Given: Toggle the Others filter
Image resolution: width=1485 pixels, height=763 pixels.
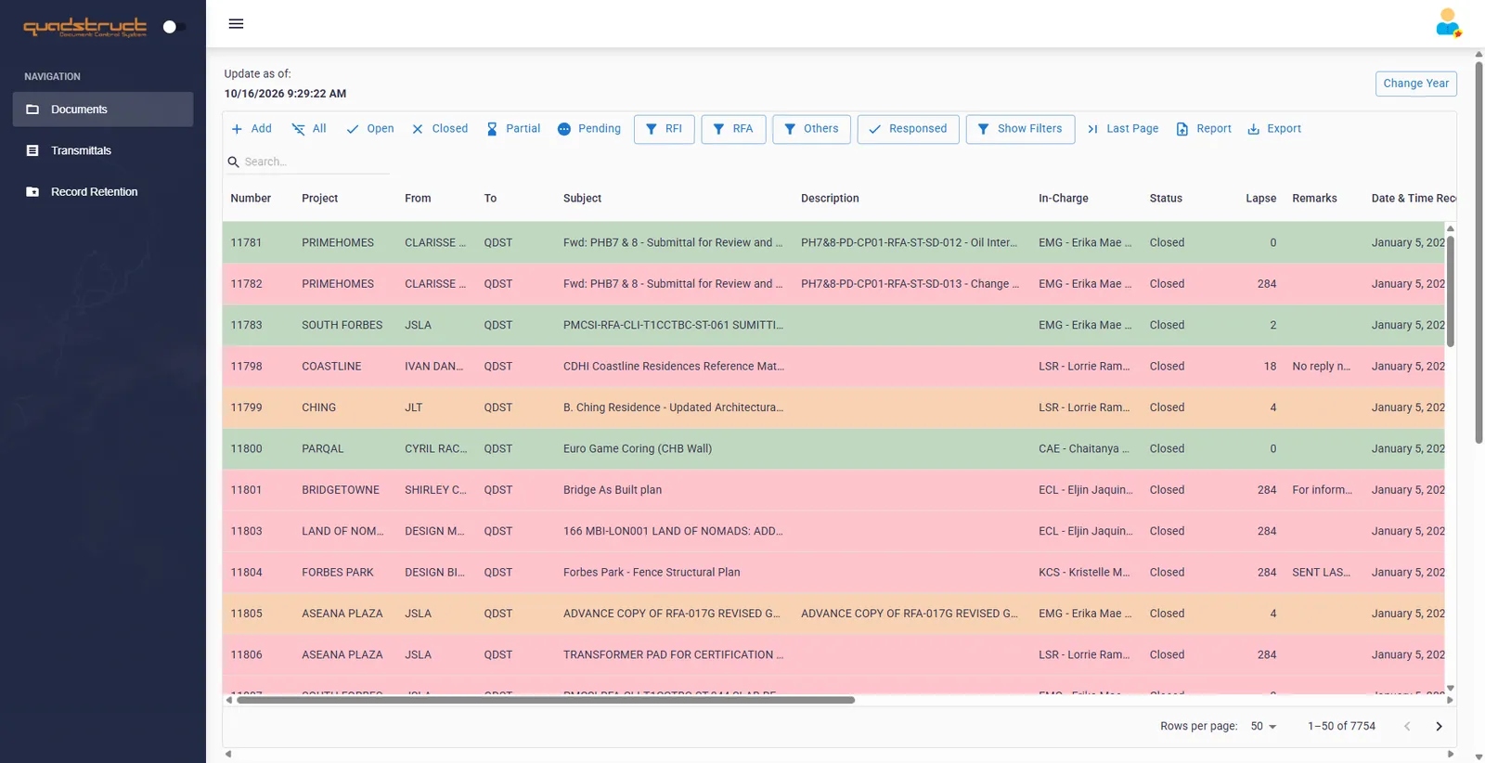Looking at the screenshot, I should point(812,129).
